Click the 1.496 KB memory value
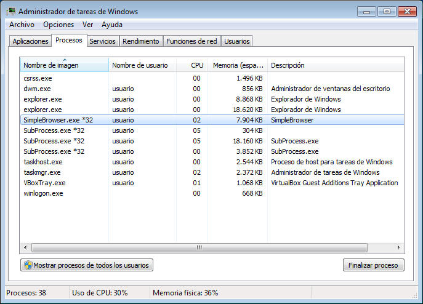Image resolution: width=423 pixels, height=304 pixels. (x=249, y=78)
